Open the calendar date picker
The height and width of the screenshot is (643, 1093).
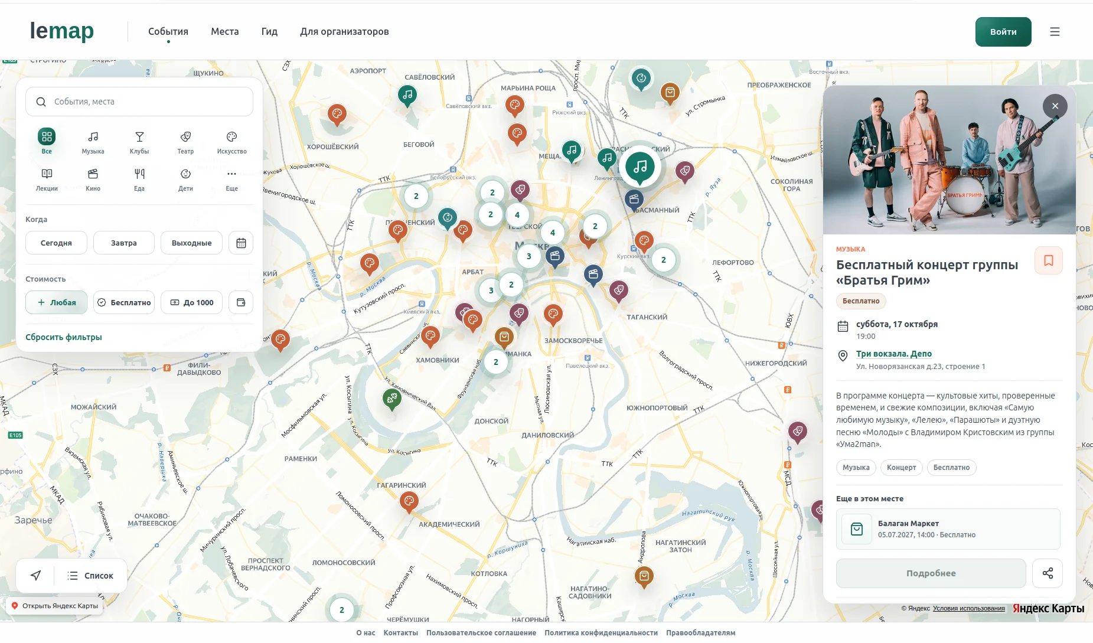241,243
